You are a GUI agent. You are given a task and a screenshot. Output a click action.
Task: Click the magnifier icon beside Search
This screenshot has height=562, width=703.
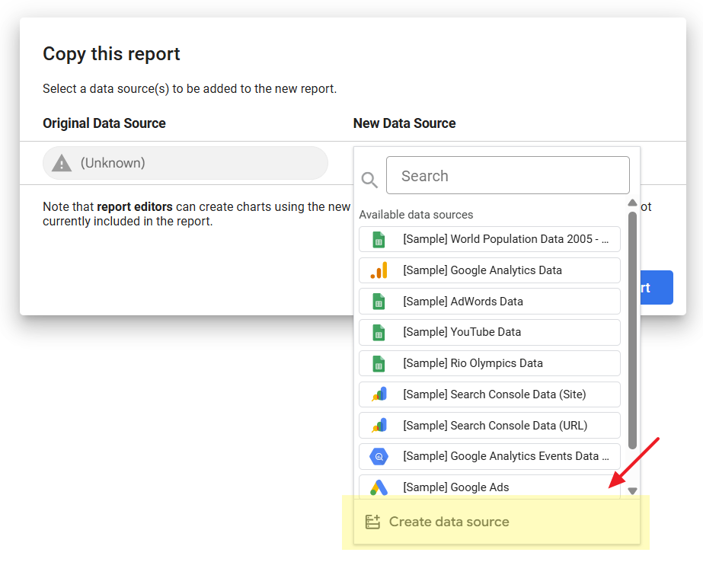click(x=369, y=180)
